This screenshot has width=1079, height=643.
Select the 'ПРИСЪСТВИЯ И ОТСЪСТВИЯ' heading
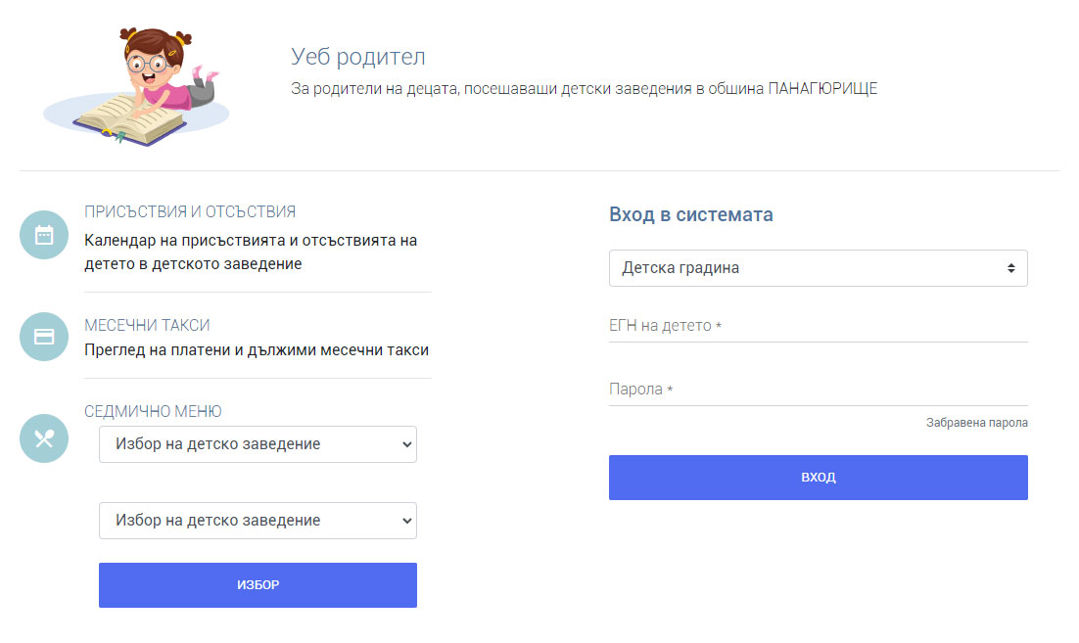[190, 211]
